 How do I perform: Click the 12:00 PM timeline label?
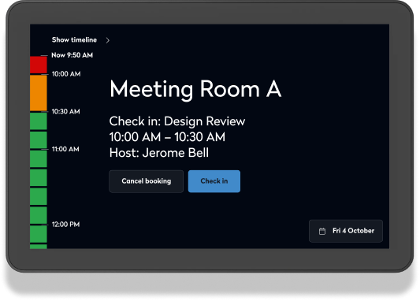pos(66,225)
